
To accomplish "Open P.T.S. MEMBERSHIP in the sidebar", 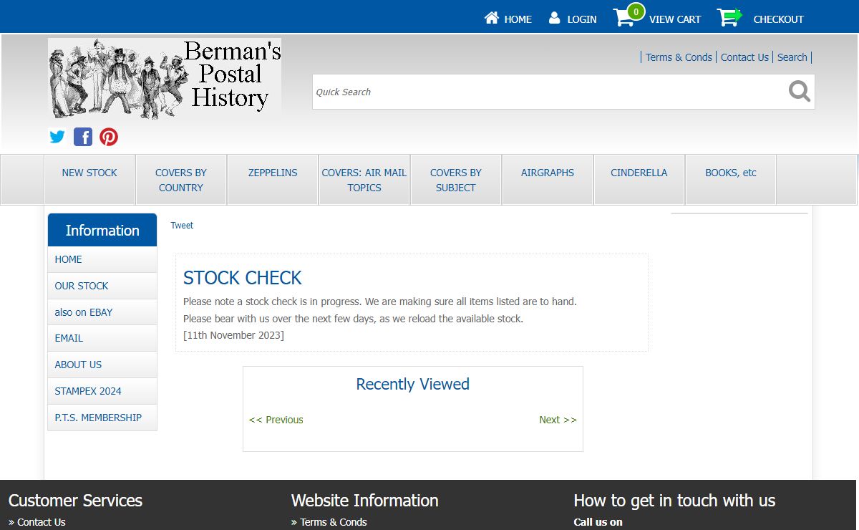I will tap(102, 418).
